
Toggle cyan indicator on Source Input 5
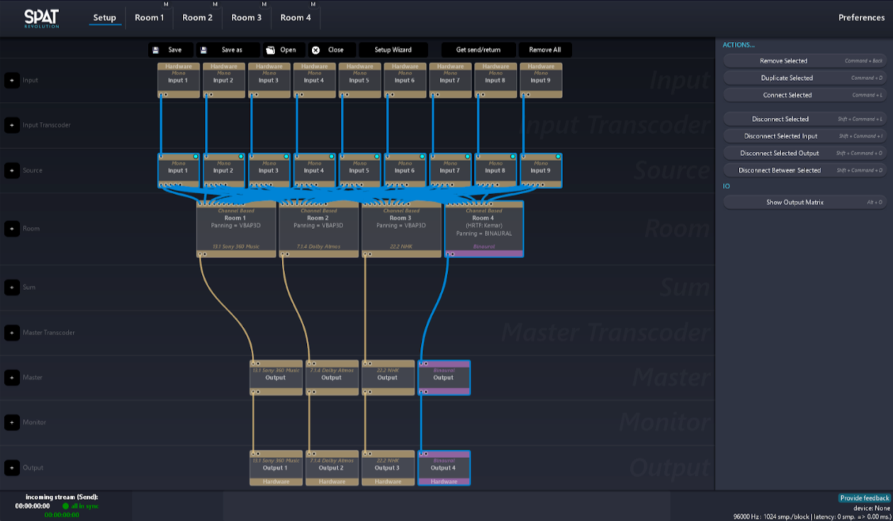[377, 157]
